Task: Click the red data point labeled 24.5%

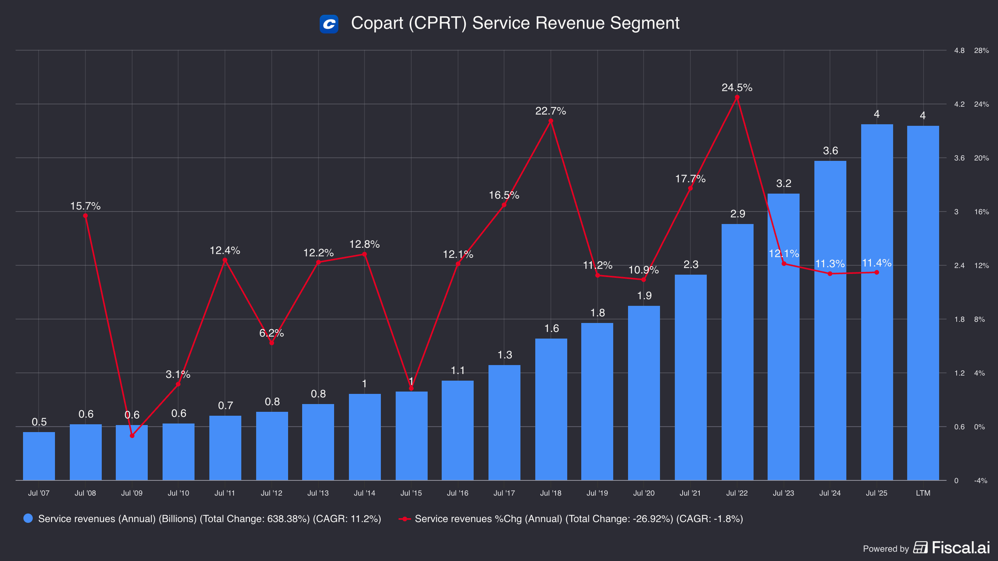Action: pos(737,97)
